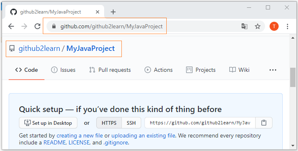This screenshot has height=151, width=298.
Task: Expand more repository tabs ellipsis
Action: tap(273, 70)
